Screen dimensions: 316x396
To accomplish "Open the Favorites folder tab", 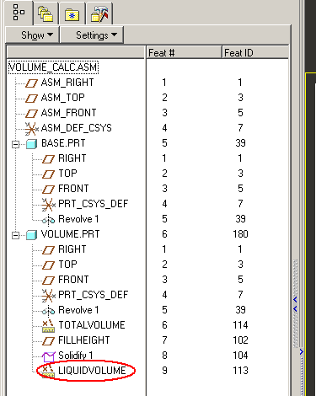I will tap(72, 14).
